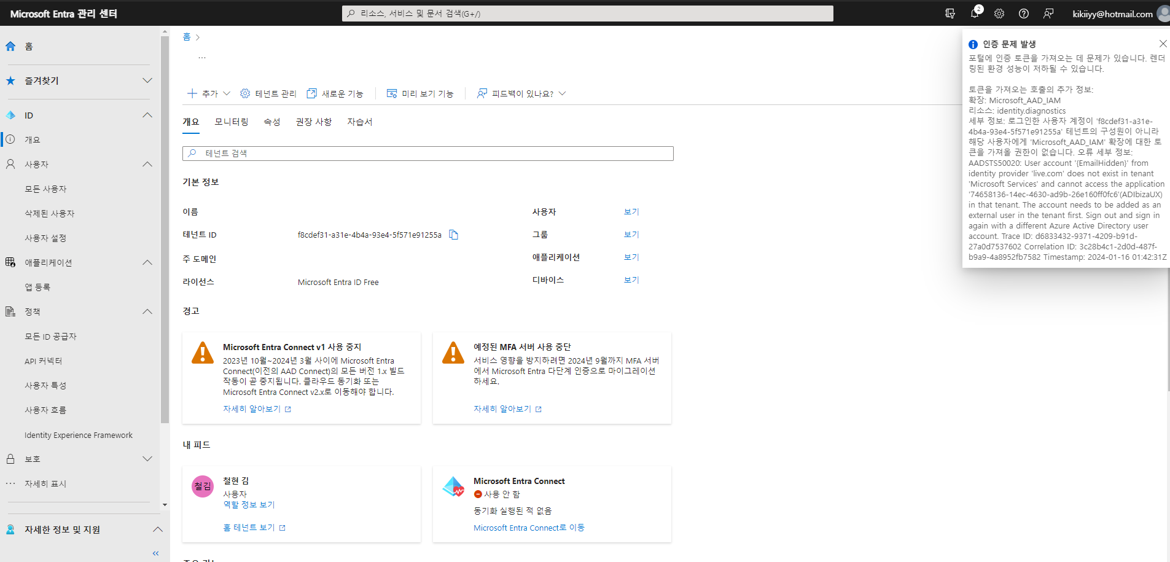Open 앱 등록 in sidebar
Viewport: 1170px width, 562px height.
(x=37, y=287)
